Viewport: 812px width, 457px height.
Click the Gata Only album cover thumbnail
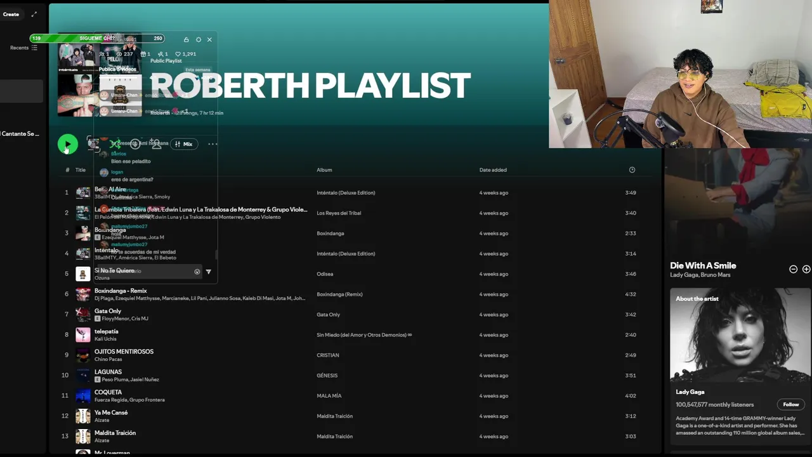[x=83, y=314]
